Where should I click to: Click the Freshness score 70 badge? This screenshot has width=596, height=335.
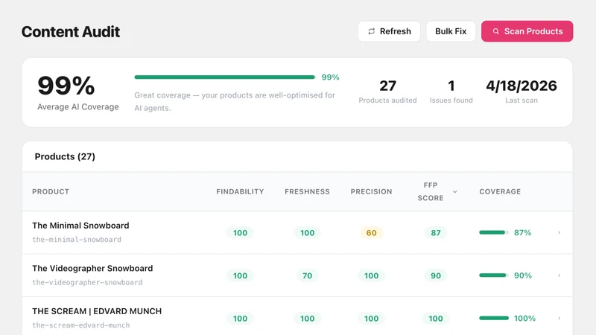[x=307, y=275]
